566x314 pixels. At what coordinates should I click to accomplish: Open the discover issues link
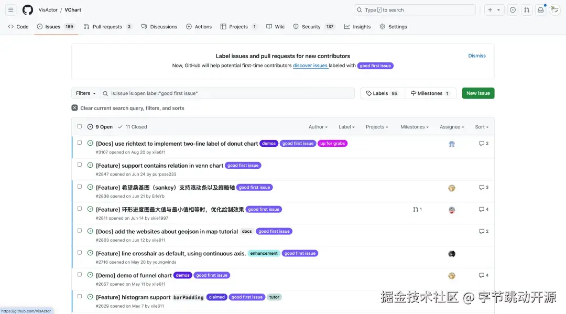click(x=310, y=66)
